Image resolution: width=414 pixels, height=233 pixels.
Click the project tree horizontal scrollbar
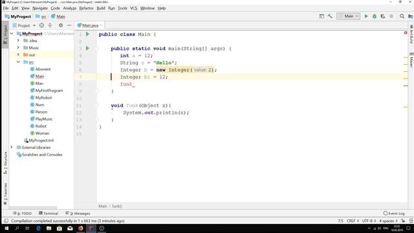(33, 208)
